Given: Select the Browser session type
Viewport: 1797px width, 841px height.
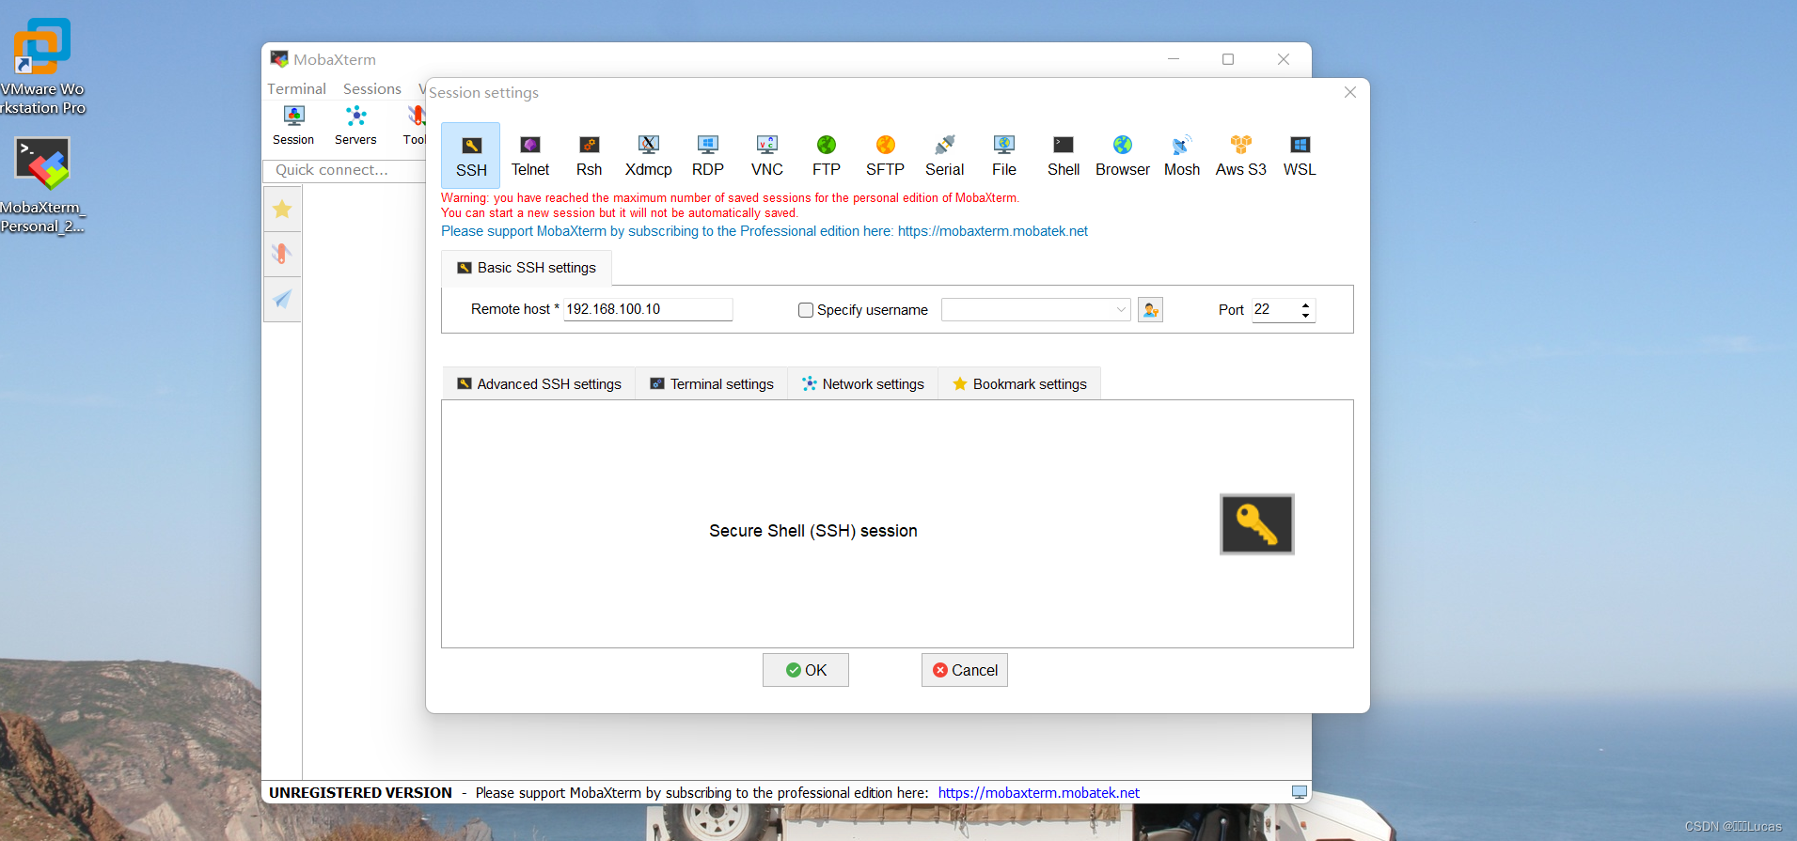Looking at the screenshot, I should coord(1123,156).
